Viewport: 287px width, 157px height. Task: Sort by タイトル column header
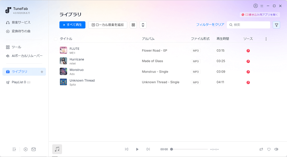pyautogui.click(x=66, y=39)
